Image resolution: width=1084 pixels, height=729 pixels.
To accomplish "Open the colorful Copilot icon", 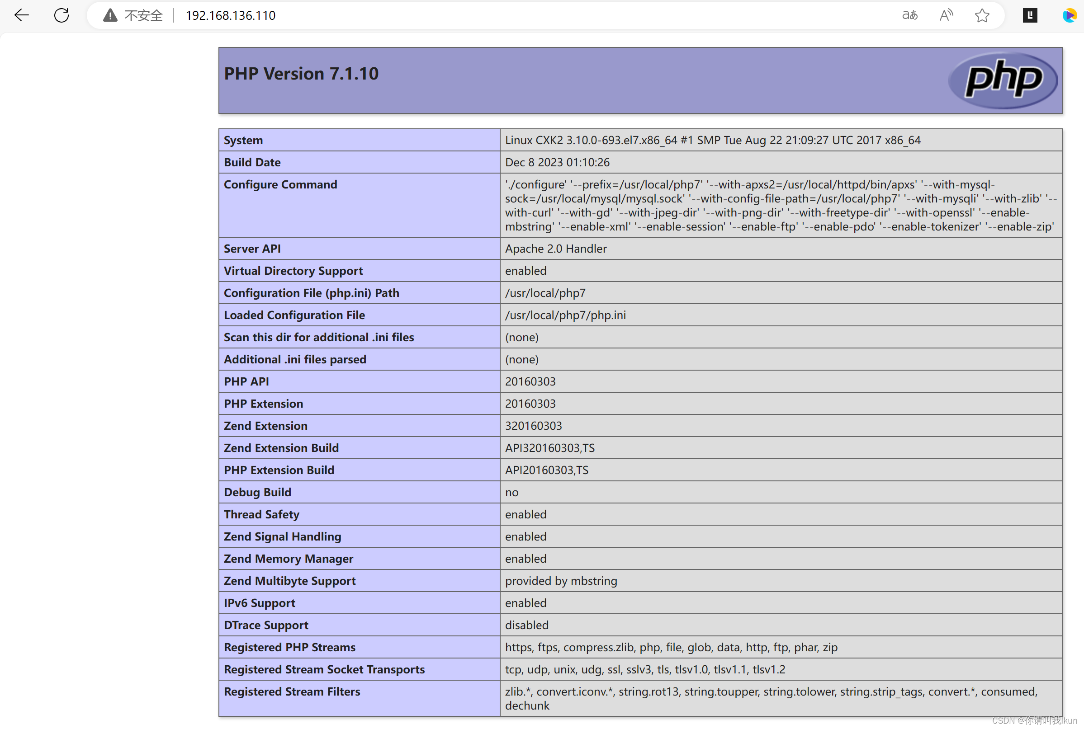I will pyautogui.click(x=1070, y=15).
